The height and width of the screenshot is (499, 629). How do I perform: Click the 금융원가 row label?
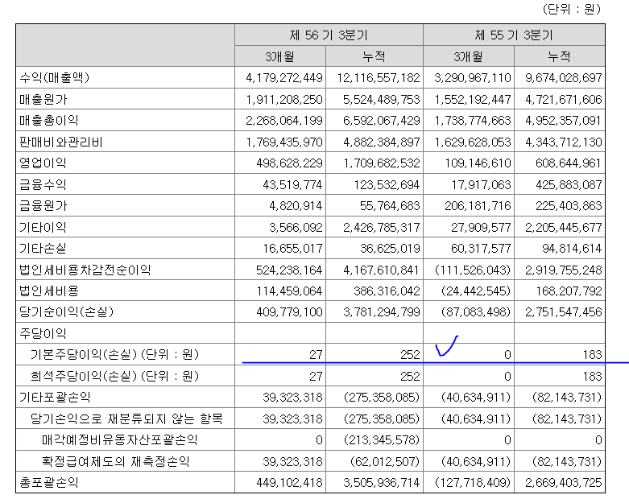coord(43,205)
